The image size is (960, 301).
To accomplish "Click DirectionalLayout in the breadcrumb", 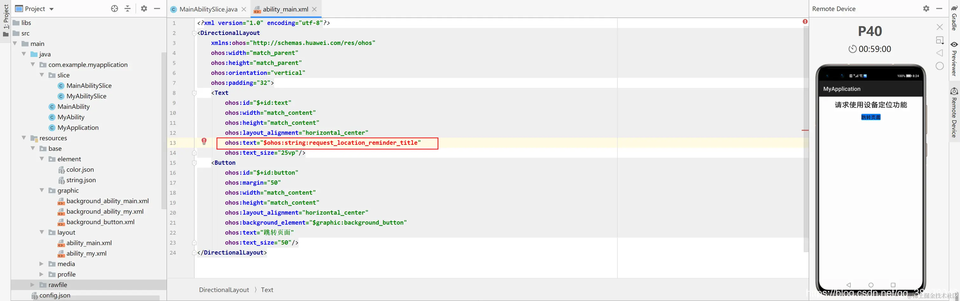I will click(223, 290).
